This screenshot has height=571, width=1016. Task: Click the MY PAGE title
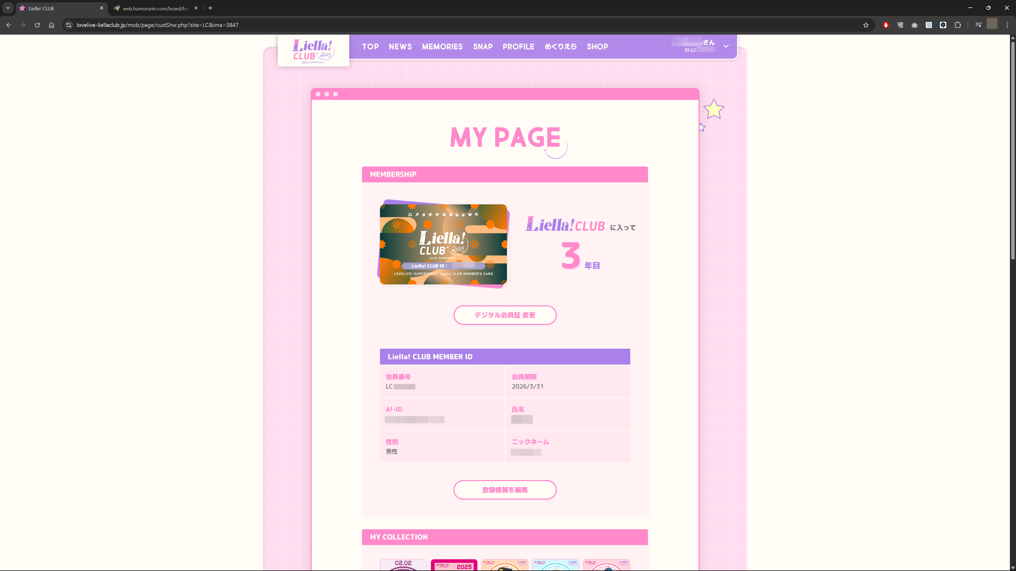coord(505,137)
